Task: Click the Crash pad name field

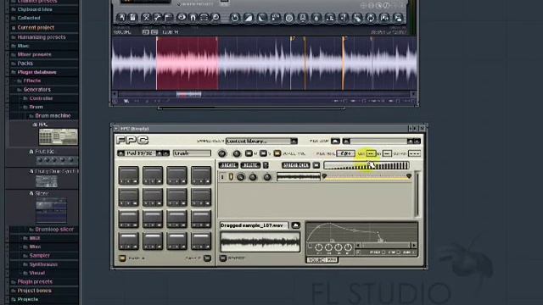Action: [x=192, y=153]
